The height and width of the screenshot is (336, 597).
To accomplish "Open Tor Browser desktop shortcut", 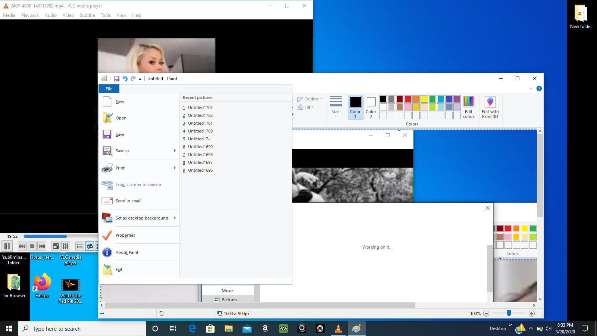I will click(x=14, y=286).
